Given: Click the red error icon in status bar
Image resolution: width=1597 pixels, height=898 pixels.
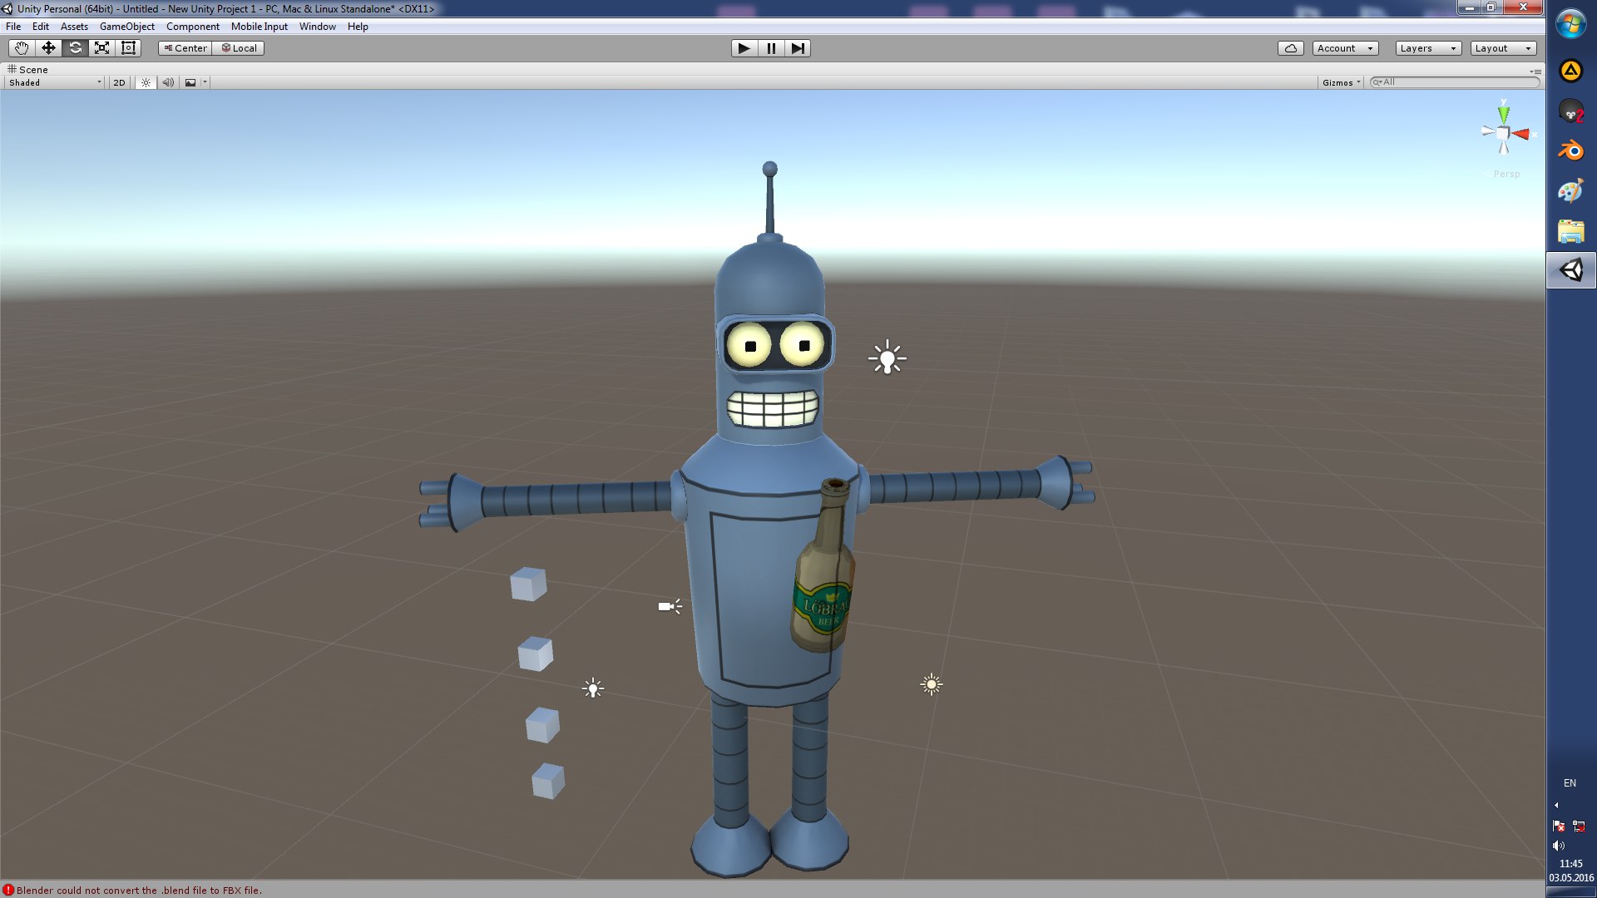Looking at the screenshot, I should tap(8, 890).
